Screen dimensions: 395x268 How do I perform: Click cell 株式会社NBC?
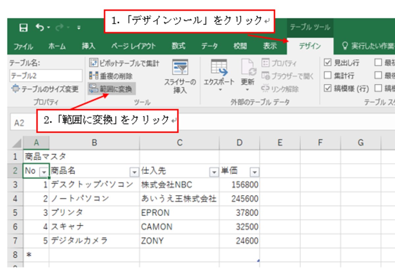pos(179,184)
